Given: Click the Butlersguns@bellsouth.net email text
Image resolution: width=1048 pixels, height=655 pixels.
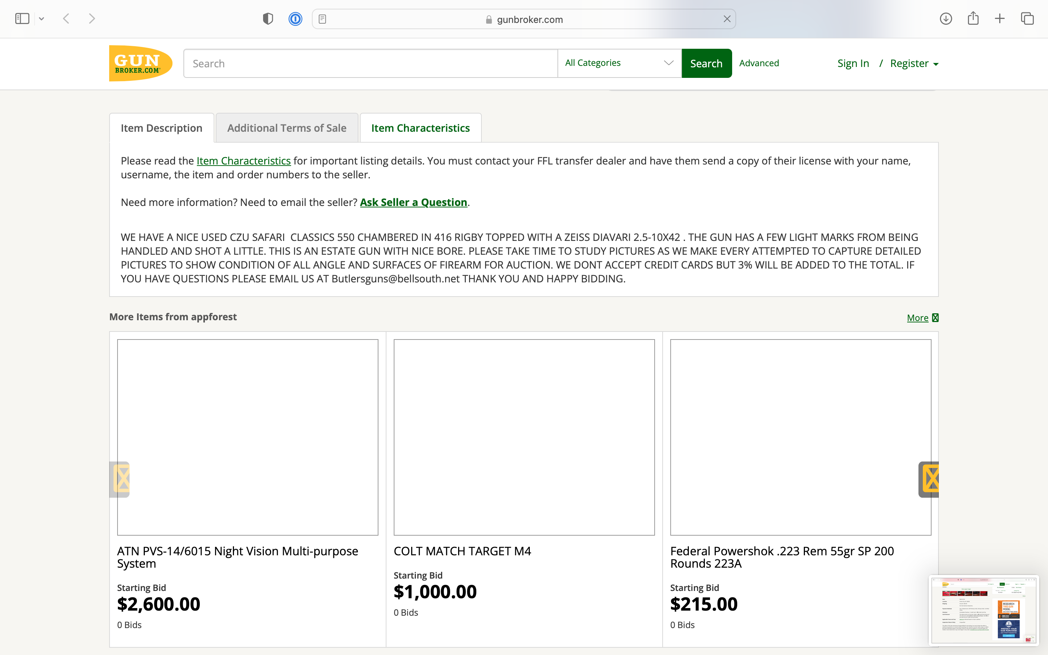Looking at the screenshot, I should click(396, 278).
